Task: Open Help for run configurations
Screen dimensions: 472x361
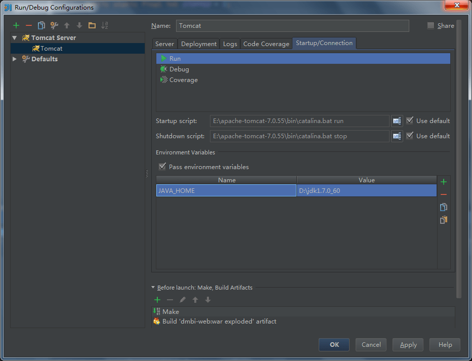Action: (445, 344)
